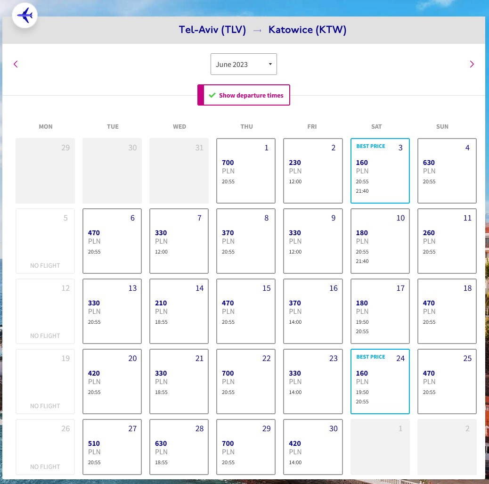Image resolution: width=489 pixels, height=484 pixels.
Task: Select June 24 best price 160 PLN
Action: [380, 381]
